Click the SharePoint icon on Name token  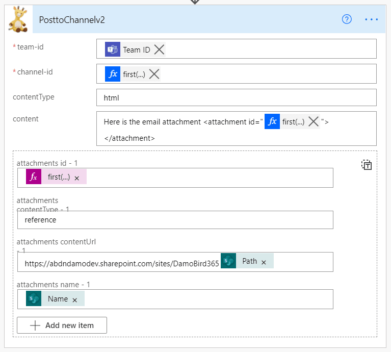(34, 299)
